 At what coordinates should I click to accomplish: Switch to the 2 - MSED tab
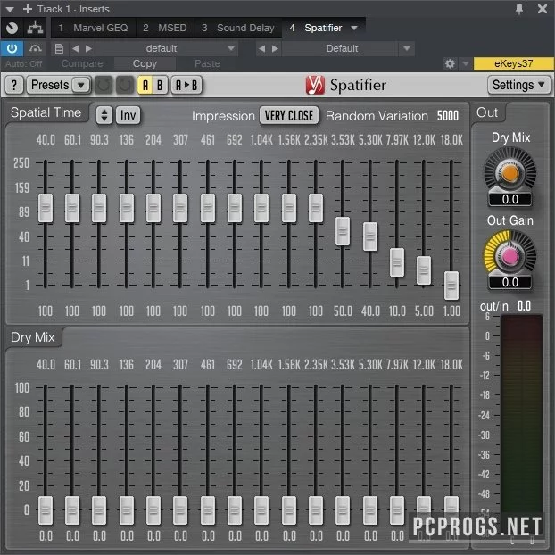(x=165, y=28)
